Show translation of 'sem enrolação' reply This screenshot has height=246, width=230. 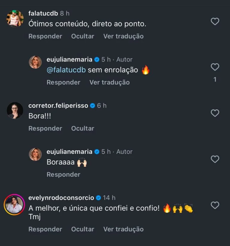coord(110,82)
